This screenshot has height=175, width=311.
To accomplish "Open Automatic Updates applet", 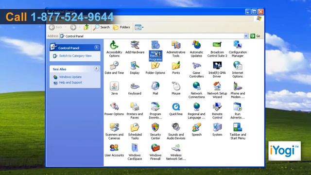I will coord(196,49).
